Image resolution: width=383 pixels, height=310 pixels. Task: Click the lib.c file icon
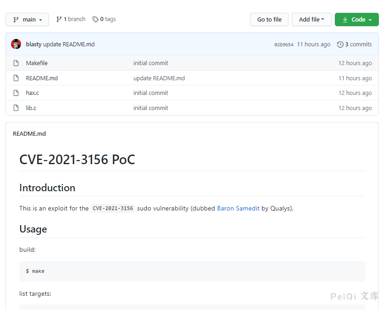[16, 108]
